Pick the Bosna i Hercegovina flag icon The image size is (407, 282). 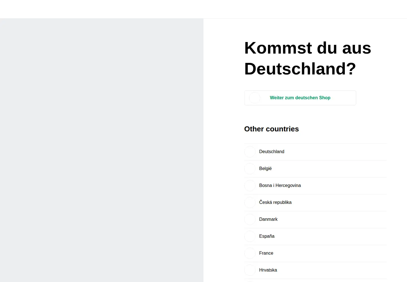(x=250, y=186)
